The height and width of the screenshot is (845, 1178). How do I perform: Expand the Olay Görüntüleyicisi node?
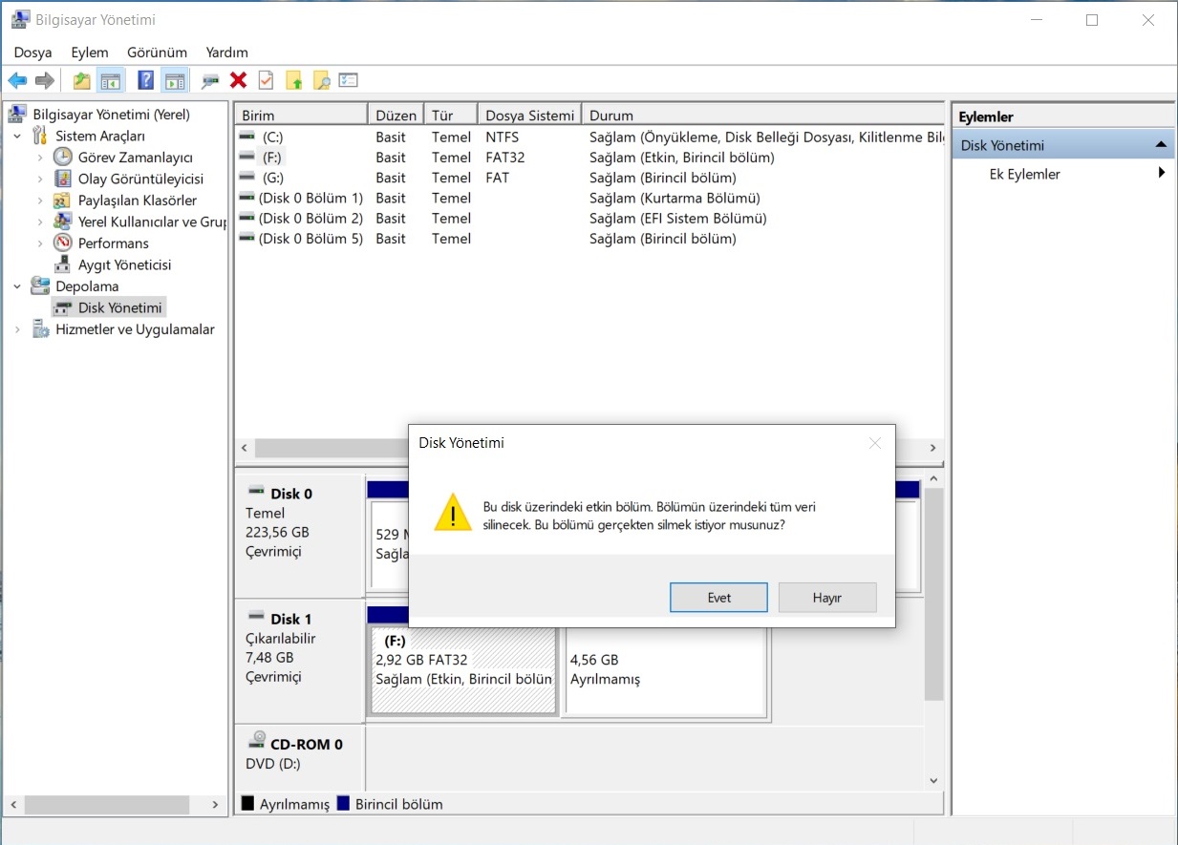click(40, 179)
